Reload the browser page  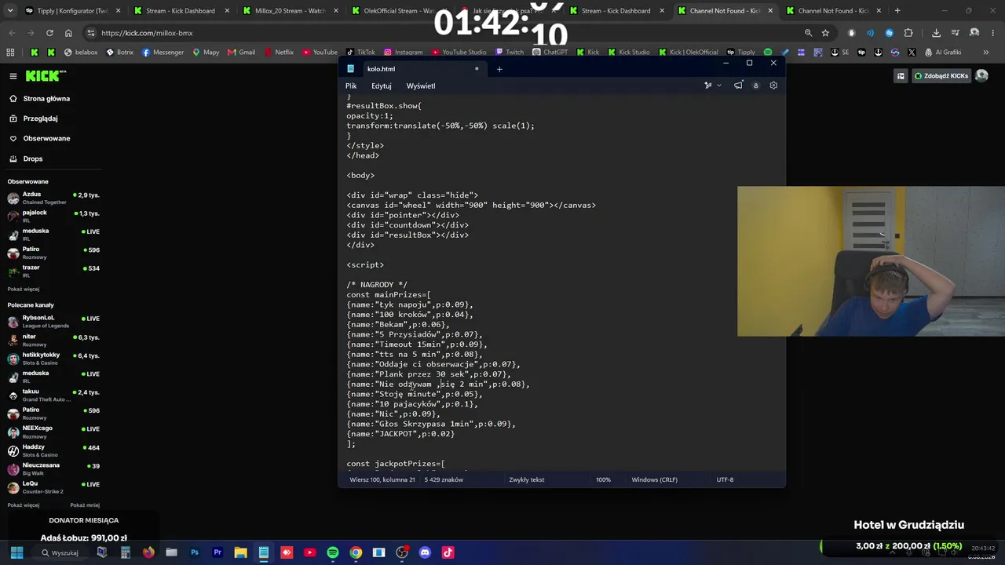tap(49, 33)
